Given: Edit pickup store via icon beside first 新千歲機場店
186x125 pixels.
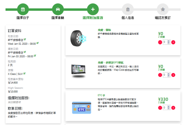Looking at the screenshot, I should click(x=25, y=39).
